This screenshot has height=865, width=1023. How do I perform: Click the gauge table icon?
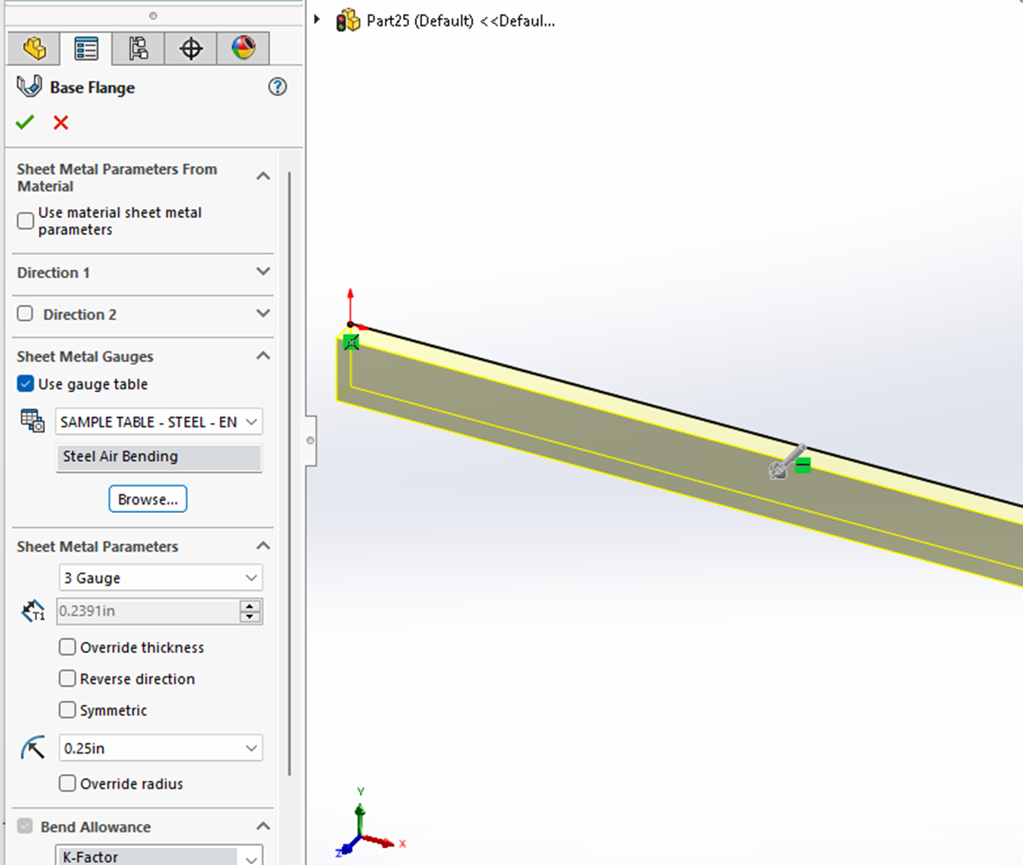pyautogui.click(x=32, y=421)
